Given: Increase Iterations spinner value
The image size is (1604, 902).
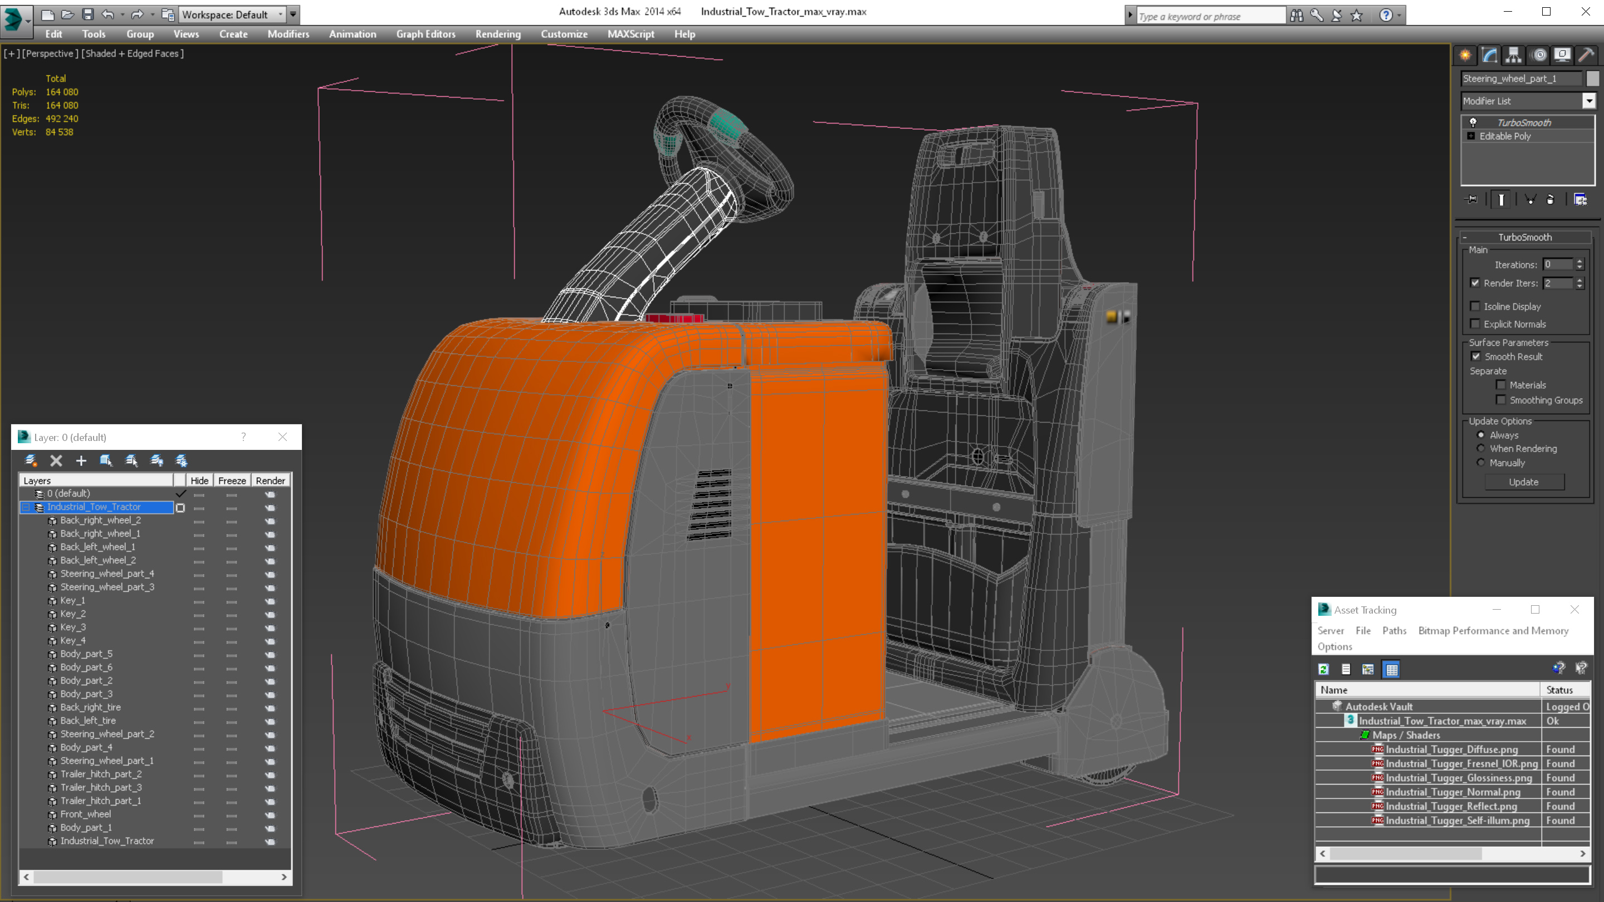Looking at the screenshot, I should coord(1579,262).
